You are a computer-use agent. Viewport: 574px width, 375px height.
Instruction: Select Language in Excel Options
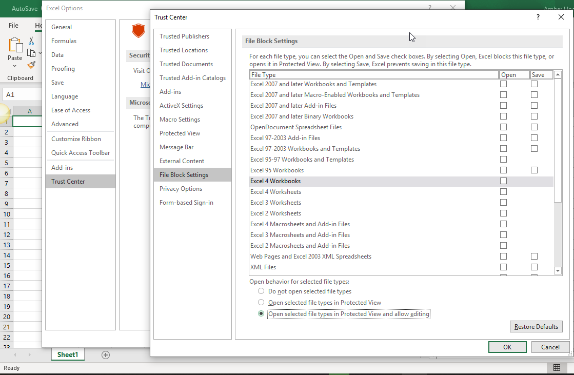pyautogui.click(x=81, y=96)
